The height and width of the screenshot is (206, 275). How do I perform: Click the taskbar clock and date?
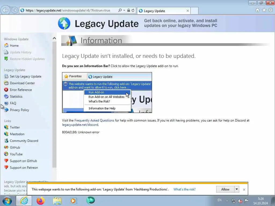260,201
